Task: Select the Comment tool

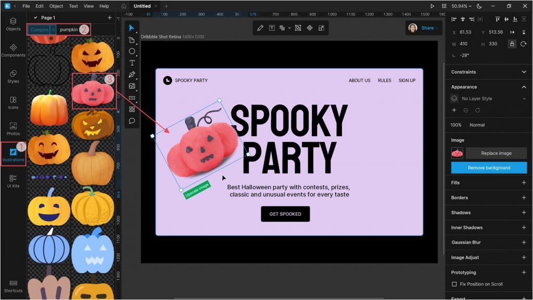Action: 132,121
